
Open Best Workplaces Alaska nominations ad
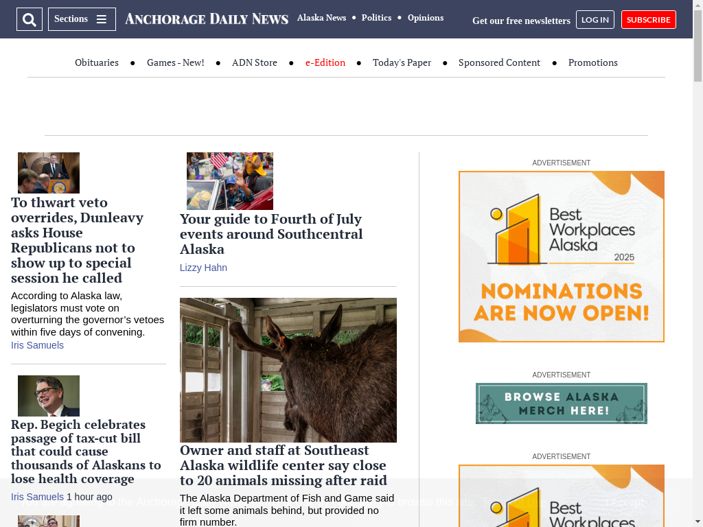pos(562,257)
